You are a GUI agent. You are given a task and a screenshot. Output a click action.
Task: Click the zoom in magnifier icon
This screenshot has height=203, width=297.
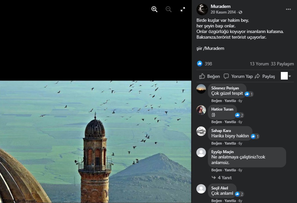click(154, 9)
